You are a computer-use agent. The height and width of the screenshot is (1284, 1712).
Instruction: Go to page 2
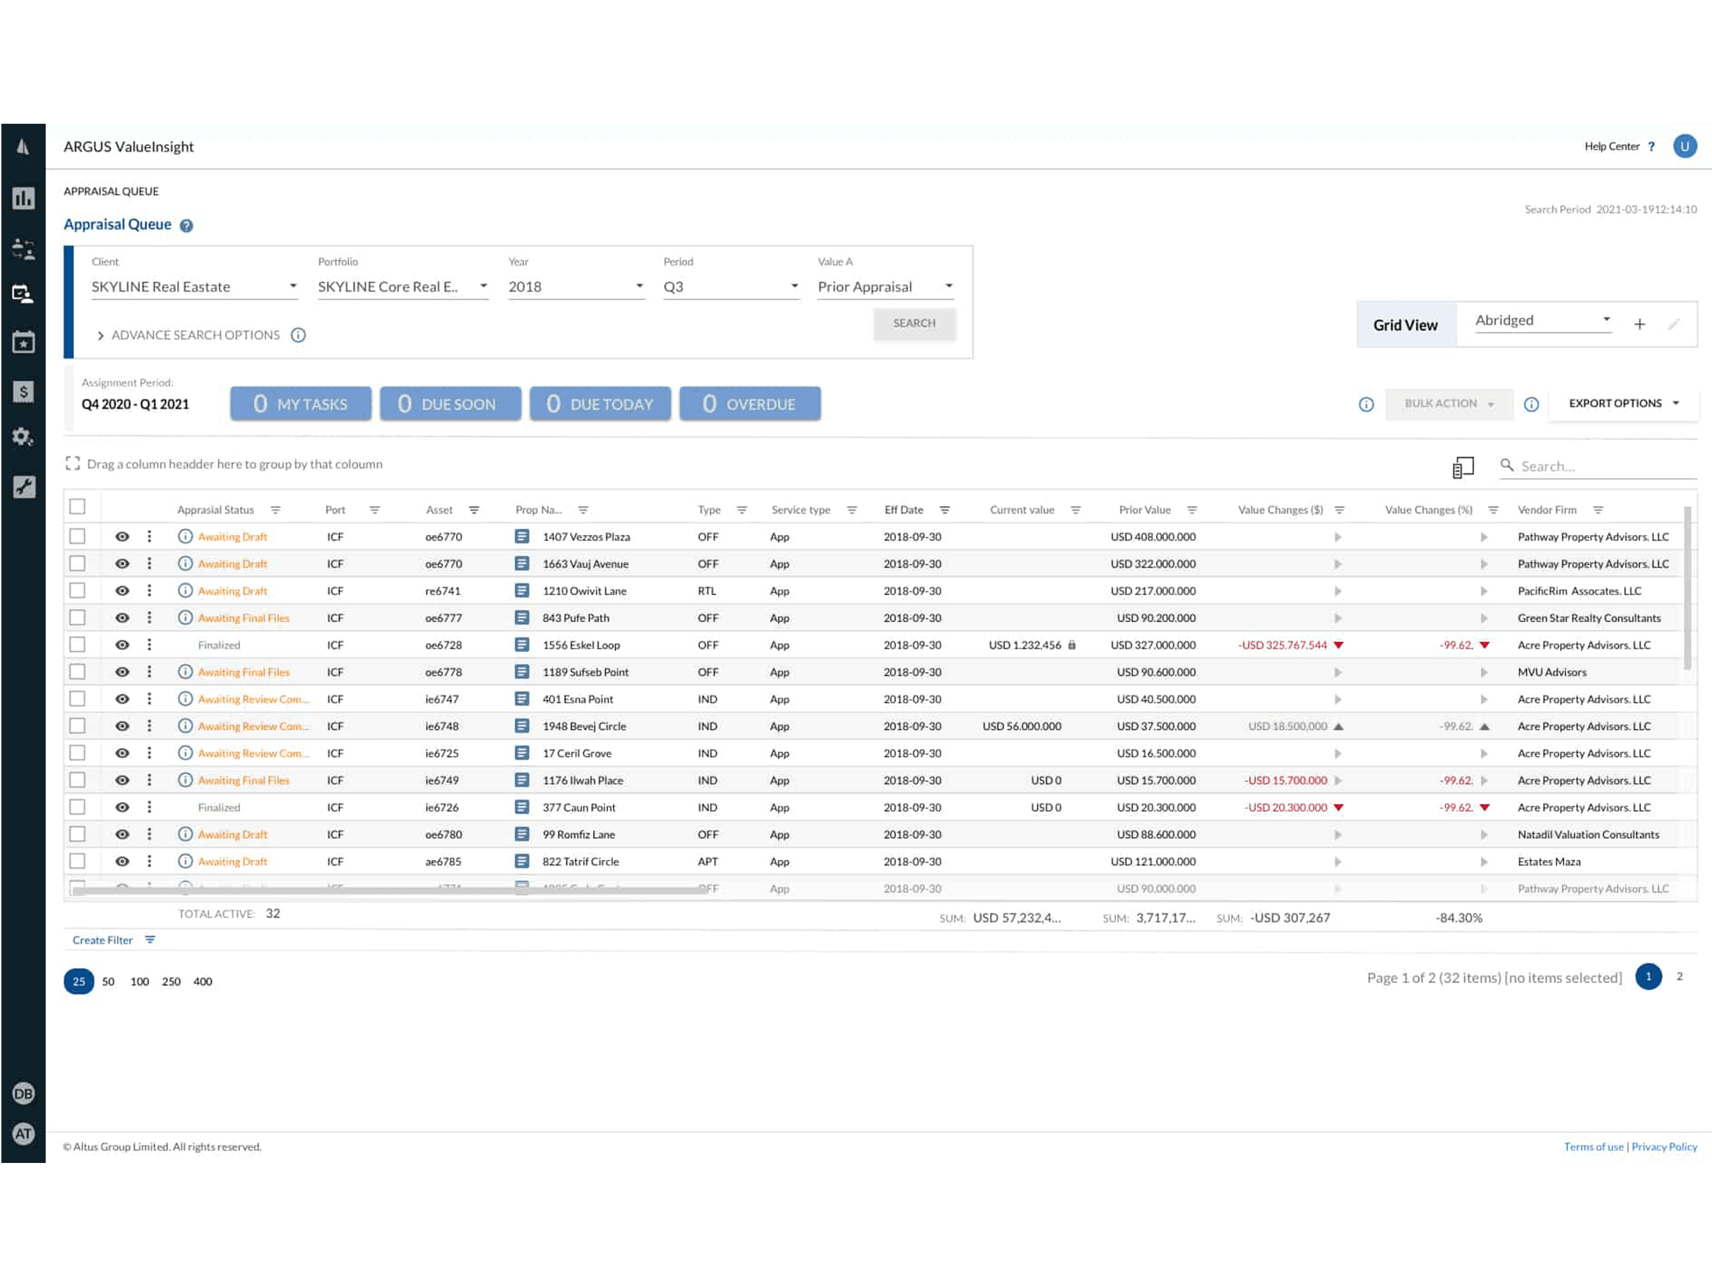click(1679, 977)
